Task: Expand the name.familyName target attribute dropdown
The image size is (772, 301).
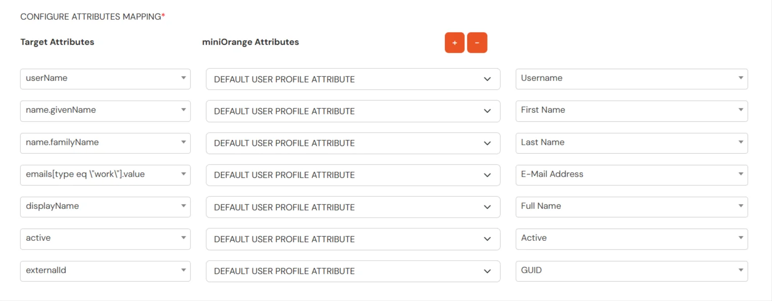Action: click(105, 143)
